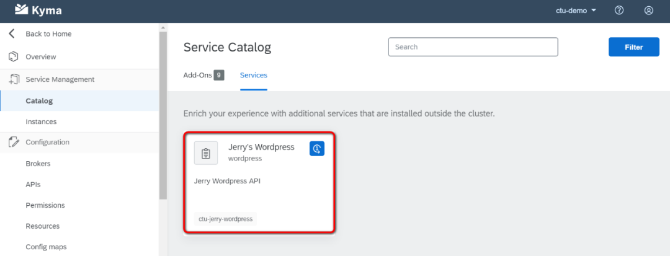The width and height of the screenshot is (670, 256).
Task: Open Instances in the sidebar
Action: [x=41, y=122]
